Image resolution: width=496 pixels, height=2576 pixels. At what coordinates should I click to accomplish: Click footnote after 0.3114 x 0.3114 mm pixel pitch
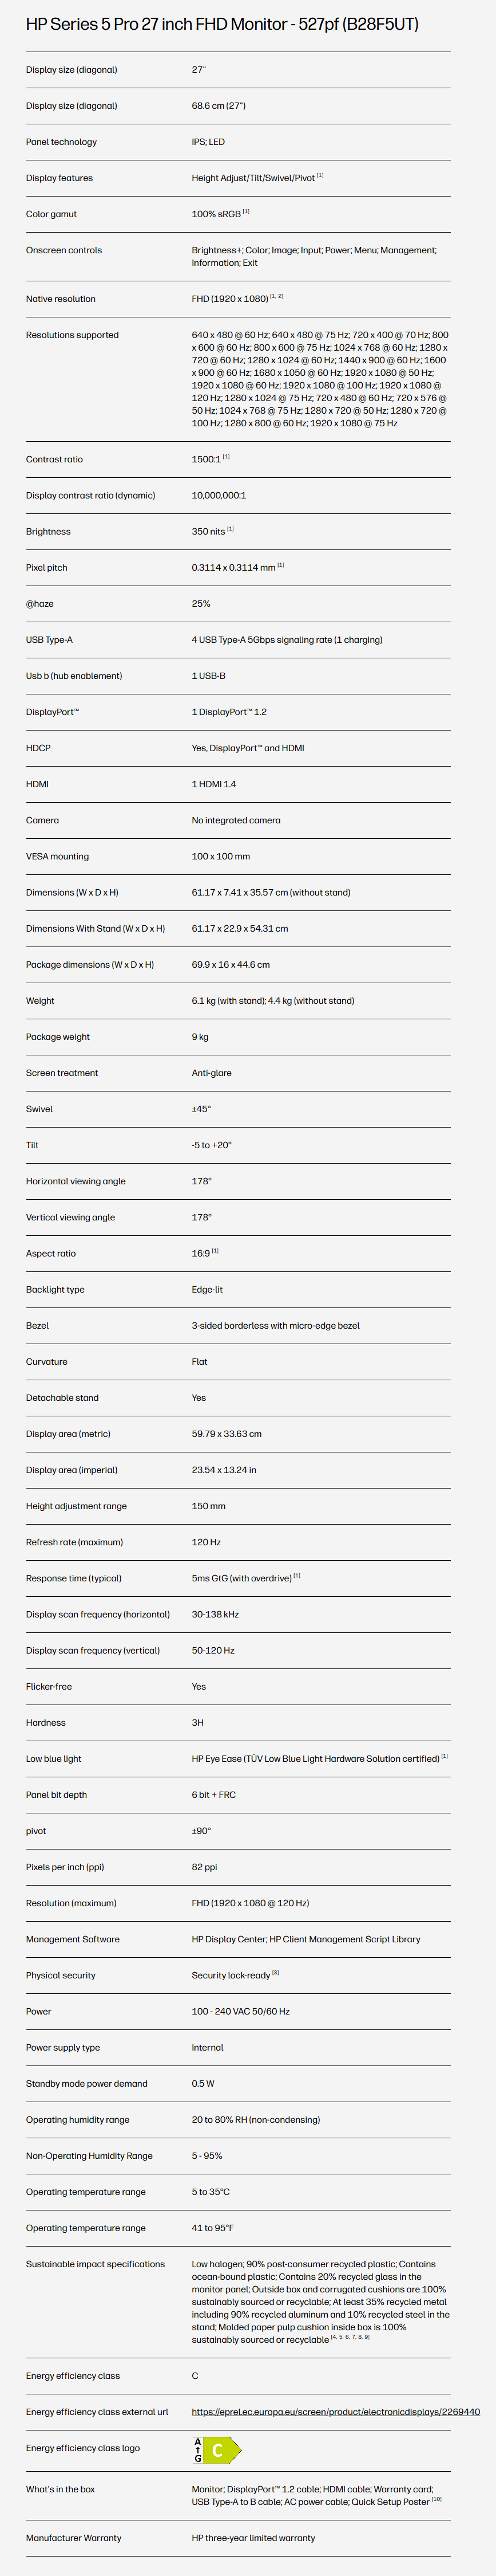point(281,565)
